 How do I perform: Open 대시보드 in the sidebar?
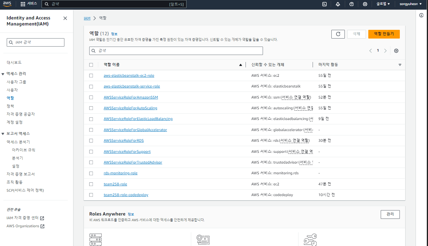click(x=14, y=62)
